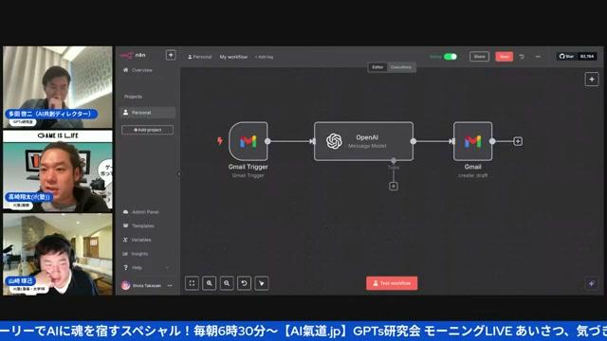This screenshot has height=341, width=607.
Task: Click the zoom in button
Action: point(210,283)
